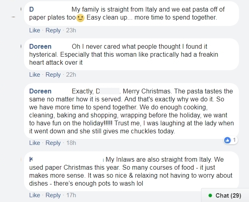Click the smiley emoji in the first comment

pyautogui.click(x=80, y=18)
